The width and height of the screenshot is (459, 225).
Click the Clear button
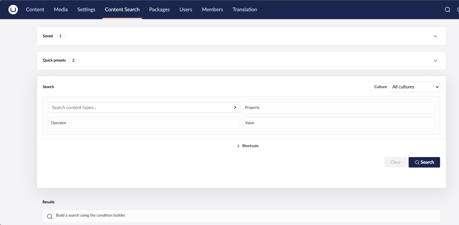click(x=395, y=162)
